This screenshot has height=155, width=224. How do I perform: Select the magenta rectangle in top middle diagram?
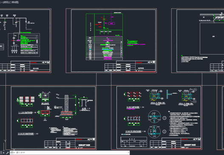pyautogui.click(x=111, y=23)
